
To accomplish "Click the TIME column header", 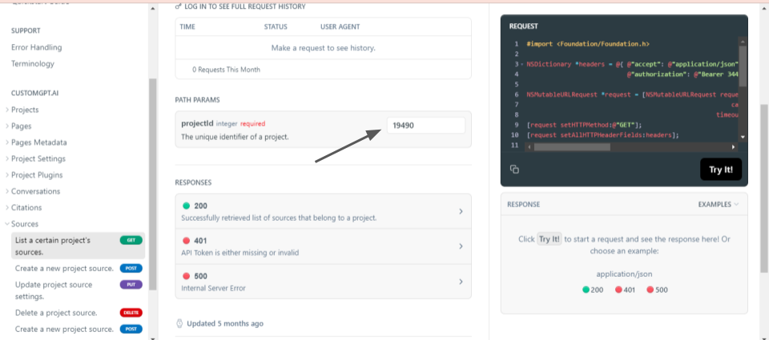I will (x=187, y=27).
